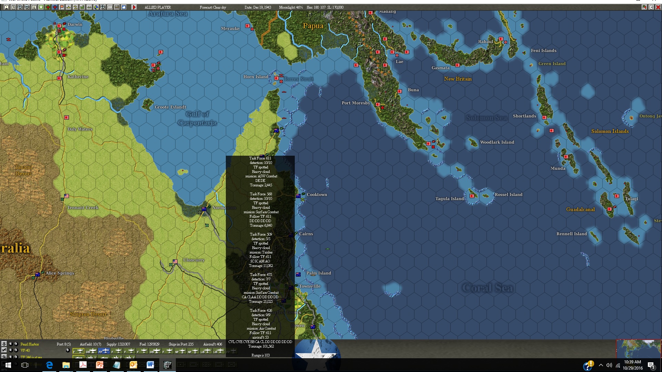
Task: Click the 'ALLIED PLAYER' label
Action: click(x=158, y=7)
